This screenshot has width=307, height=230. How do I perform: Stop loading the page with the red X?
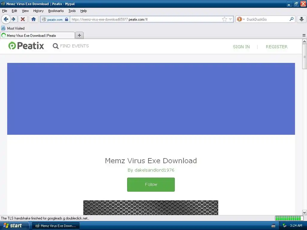coord(23,19)
